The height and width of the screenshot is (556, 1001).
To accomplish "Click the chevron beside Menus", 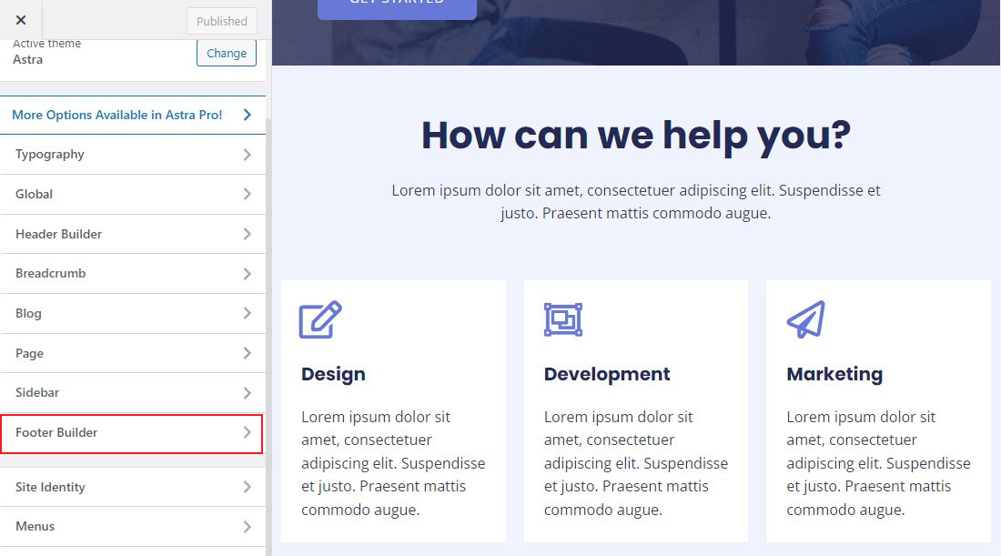I will click(247, 527).
